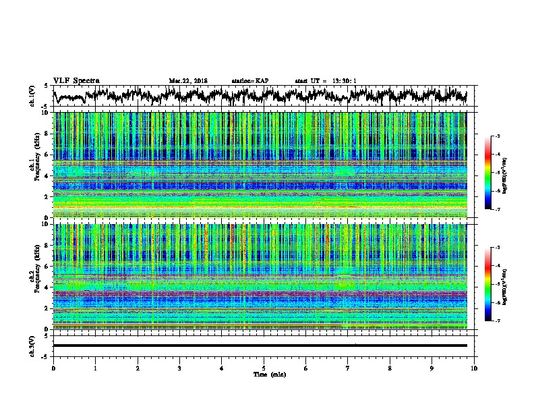Select the "Mar.22, 2018" date label
Viewport: 534px width, 413px height.
point(188,81)
